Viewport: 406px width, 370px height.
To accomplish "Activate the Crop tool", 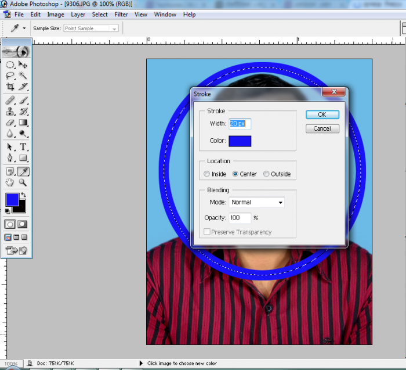I will pos(10,87).
